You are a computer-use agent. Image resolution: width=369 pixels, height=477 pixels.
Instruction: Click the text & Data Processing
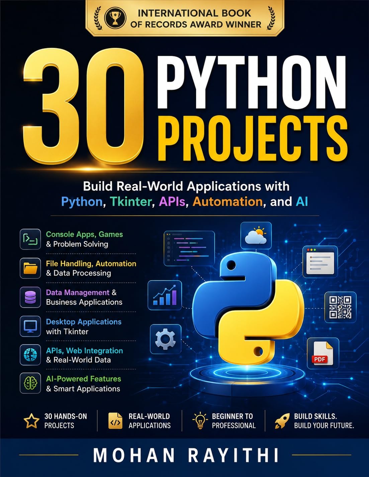click(78, 273)
